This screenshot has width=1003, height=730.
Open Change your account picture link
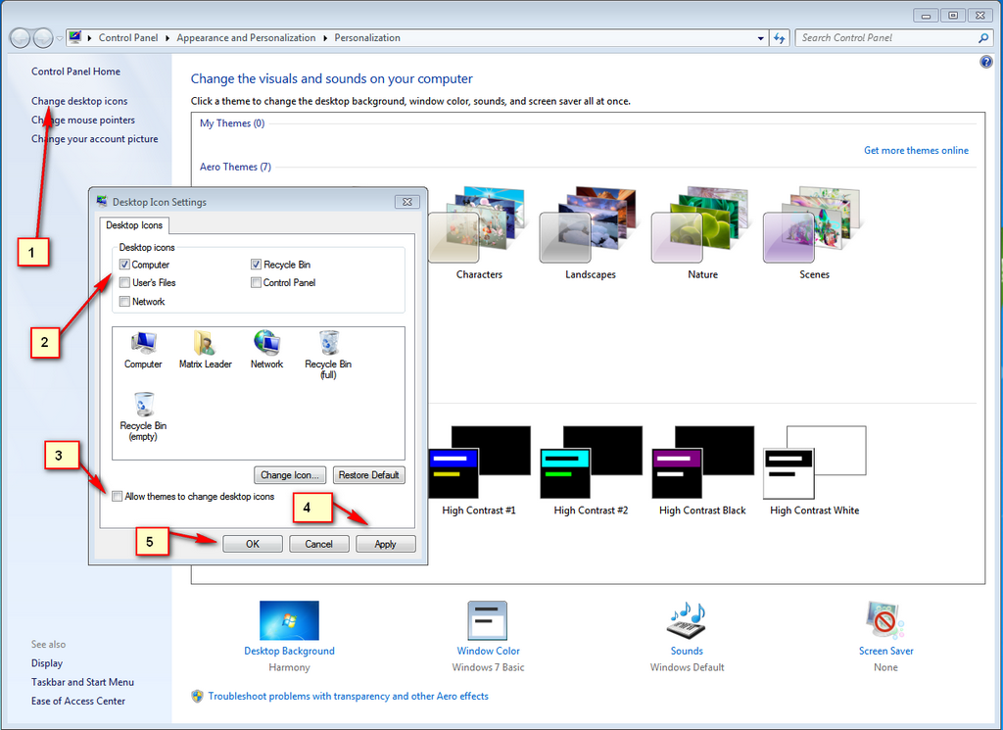(95, 139)
